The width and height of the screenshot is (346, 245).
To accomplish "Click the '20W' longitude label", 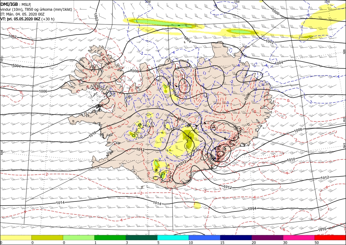I will (148, 2).
